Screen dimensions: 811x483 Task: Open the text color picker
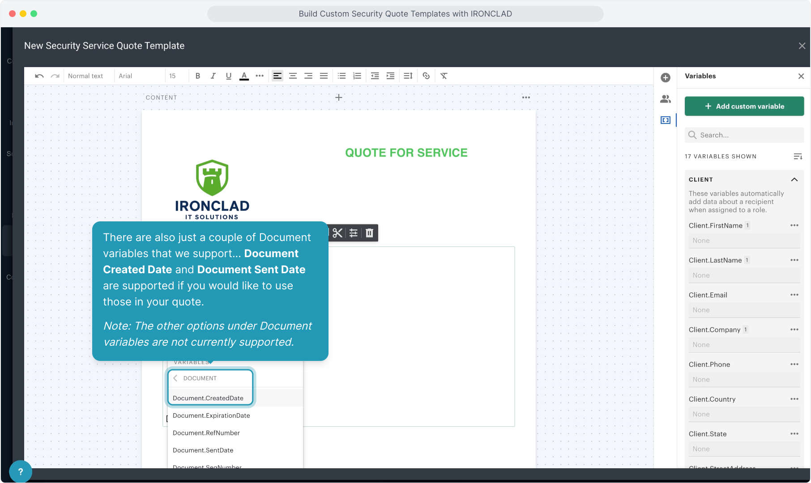click(x=244, y=76)
